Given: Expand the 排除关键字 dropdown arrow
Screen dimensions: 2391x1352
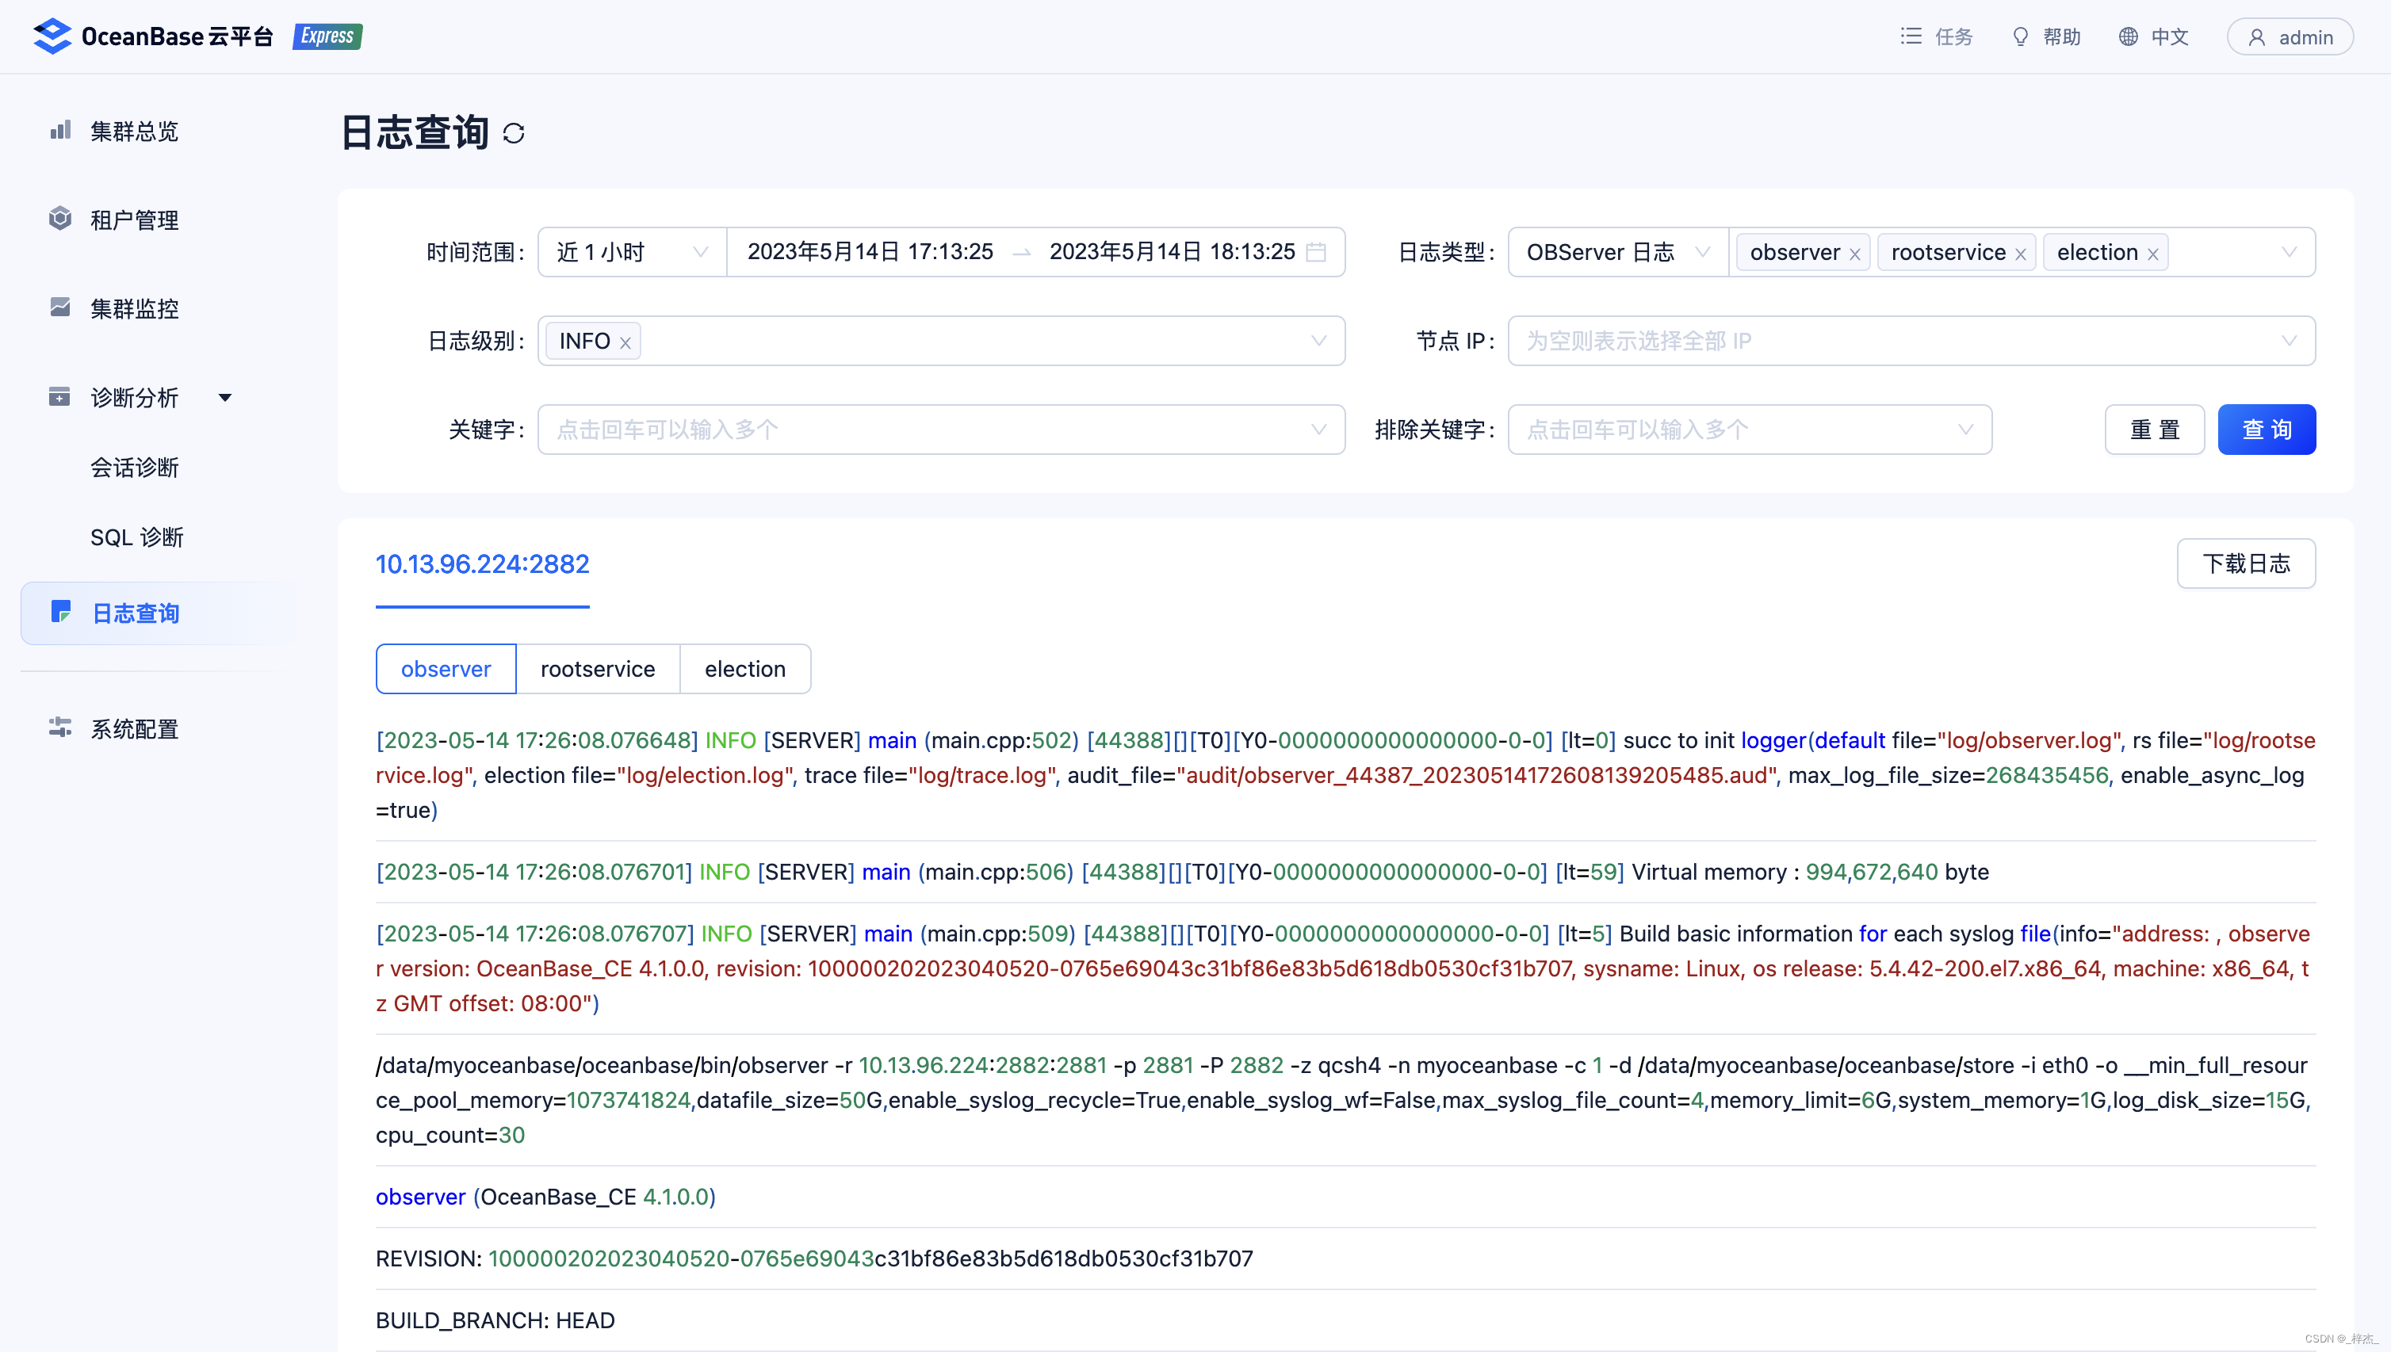Looking at the screenshot, I should coord(1965,429).
